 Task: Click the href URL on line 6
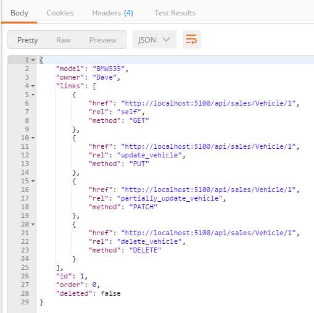tap(209, 103)
